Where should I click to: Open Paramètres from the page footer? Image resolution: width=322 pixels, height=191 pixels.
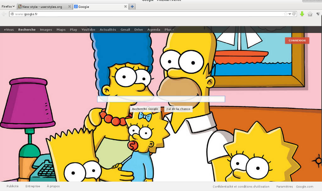pos(284,186)
